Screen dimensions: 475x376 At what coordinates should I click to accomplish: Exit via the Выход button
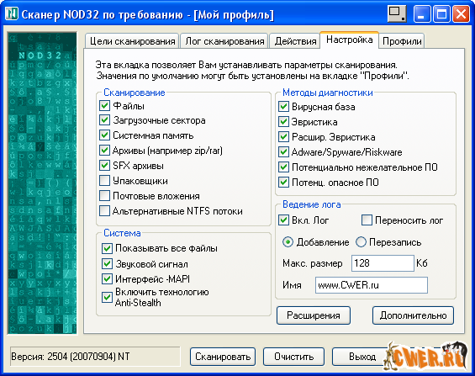(x=362, y=357)
